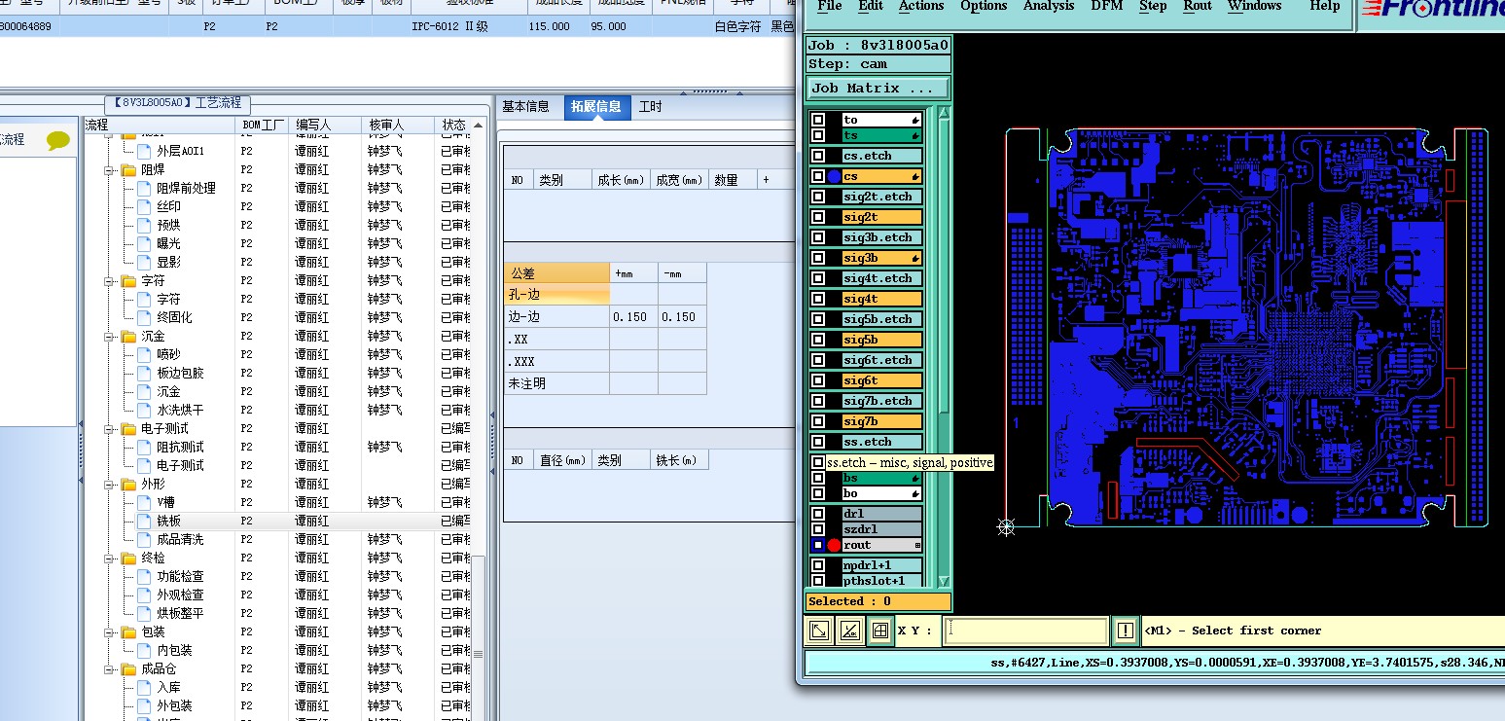Click the 阻焊 folder icon in tree
This screenshot has width=1505, height=721.
(128, 169)
